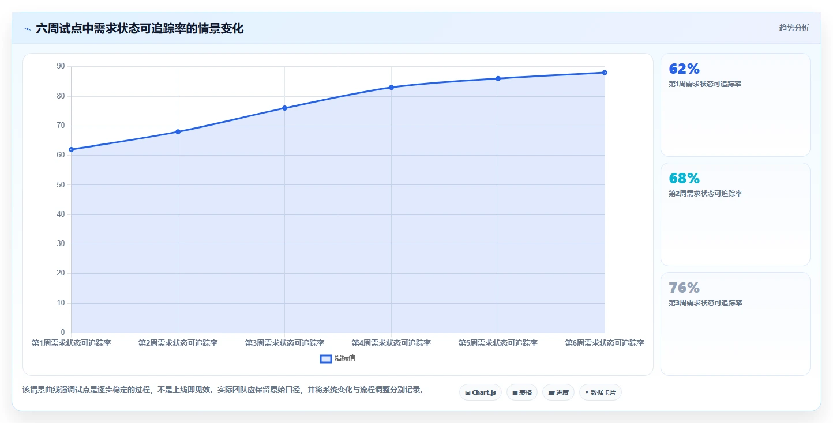Screen dimensions: 833x423
Task: Select the week 2 data point at 68
Action: (178, 132)
